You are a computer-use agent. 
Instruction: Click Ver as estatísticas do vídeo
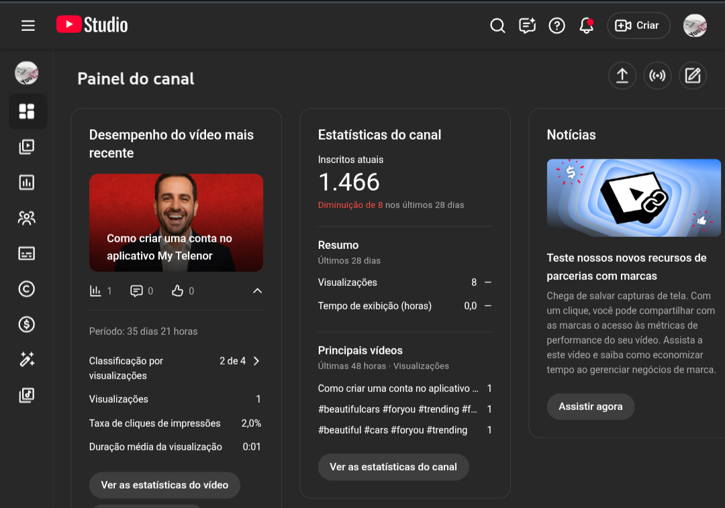(x=164, y=485)
